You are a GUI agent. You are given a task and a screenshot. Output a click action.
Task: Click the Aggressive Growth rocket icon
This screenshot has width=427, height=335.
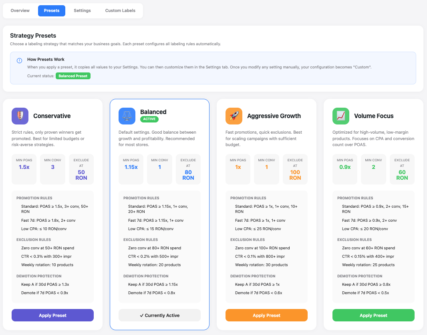coord(234,116)
